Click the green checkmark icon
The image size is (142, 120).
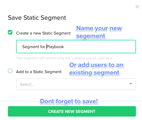click(x=10, y=32)
